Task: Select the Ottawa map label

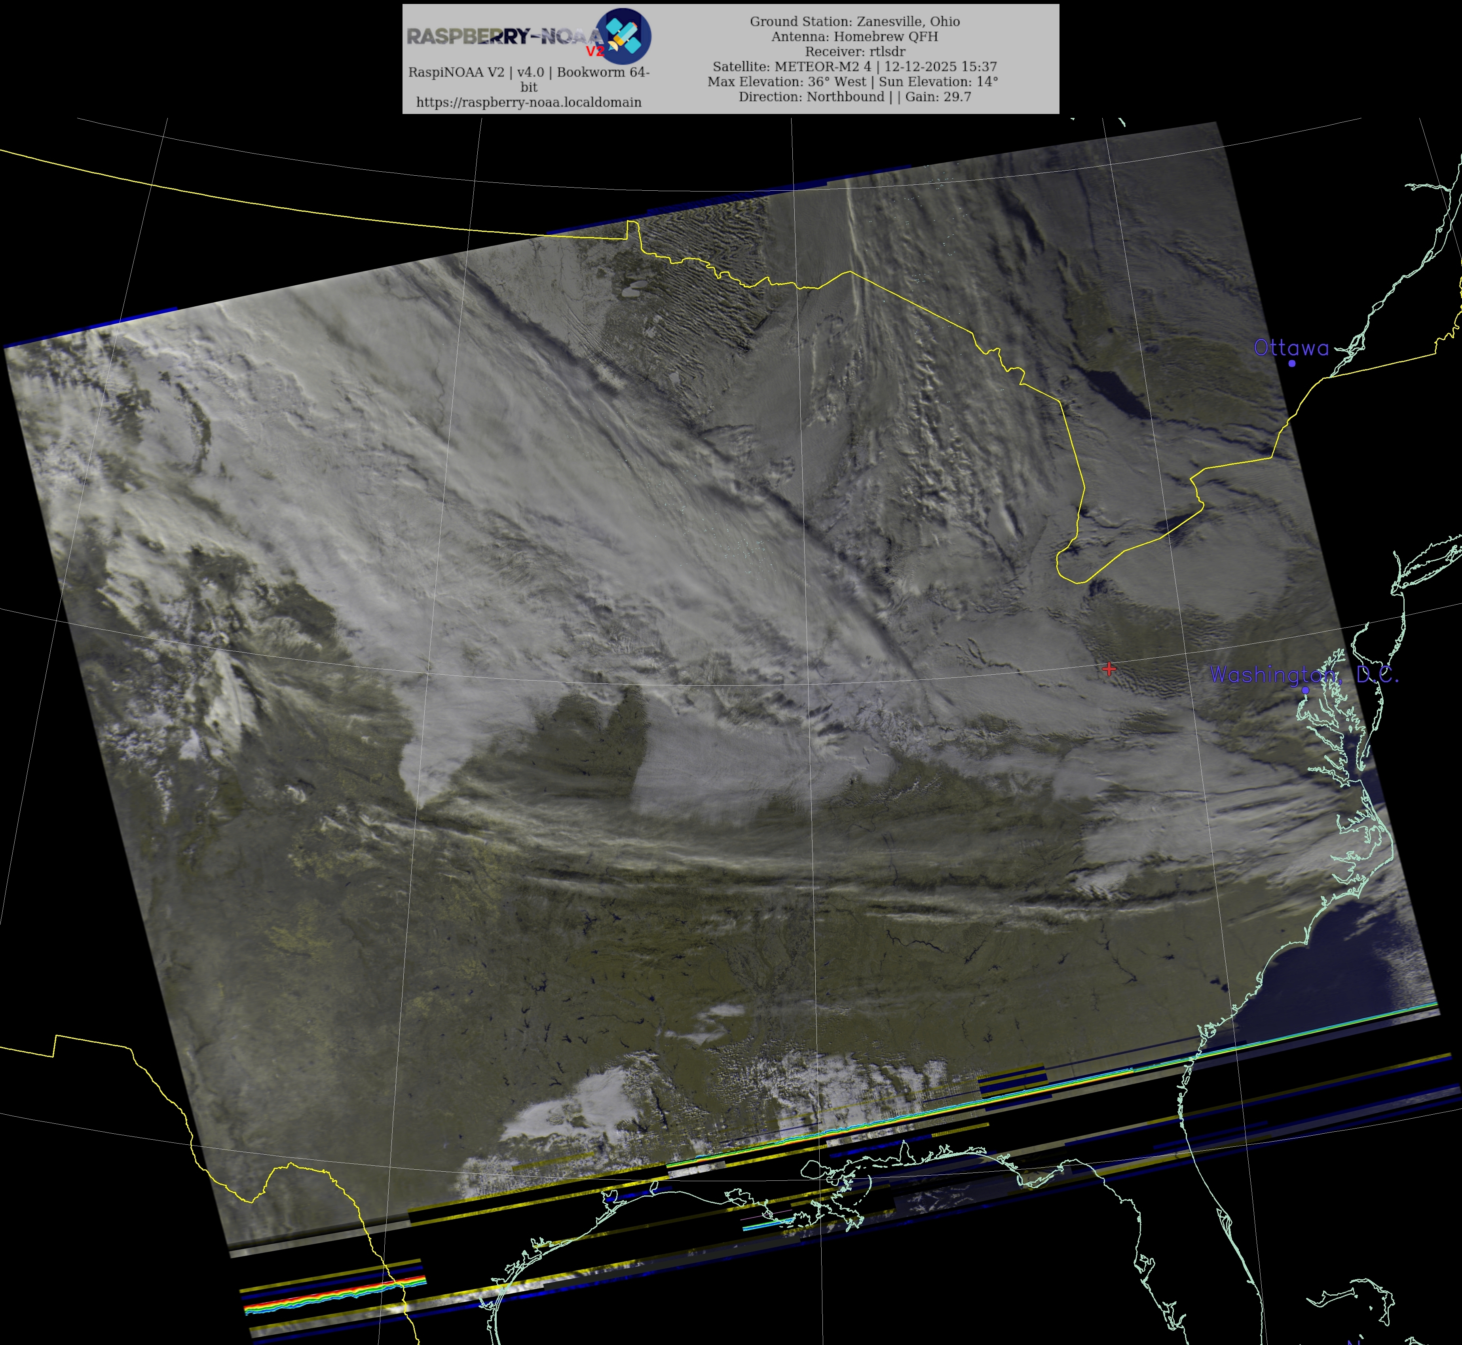Action: click(x=1291, y=348)
